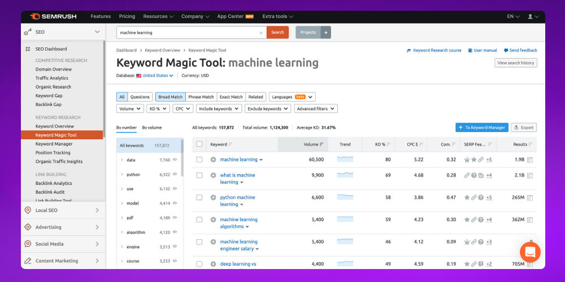Open Keyword Research course link
565x282 pixels.
(x=434, y=50)
